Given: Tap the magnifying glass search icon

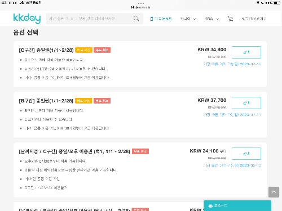Looking at the screenshot, I should pyautogui.click(x=136, y=19).
